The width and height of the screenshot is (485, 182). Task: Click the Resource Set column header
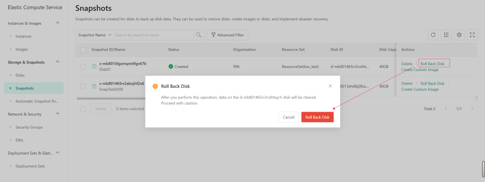(x=293, y=50)
